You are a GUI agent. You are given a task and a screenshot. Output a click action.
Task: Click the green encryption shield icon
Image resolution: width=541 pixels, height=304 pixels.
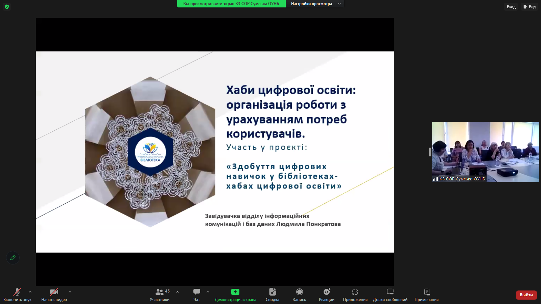pyautogui.click(x=7, y=7)
